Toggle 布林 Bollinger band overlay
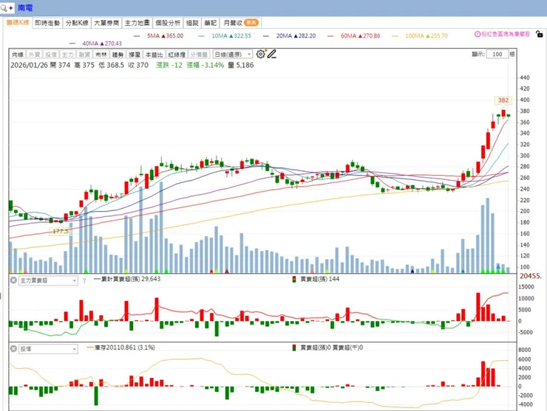Screen dimensions: 547x411 101,55
